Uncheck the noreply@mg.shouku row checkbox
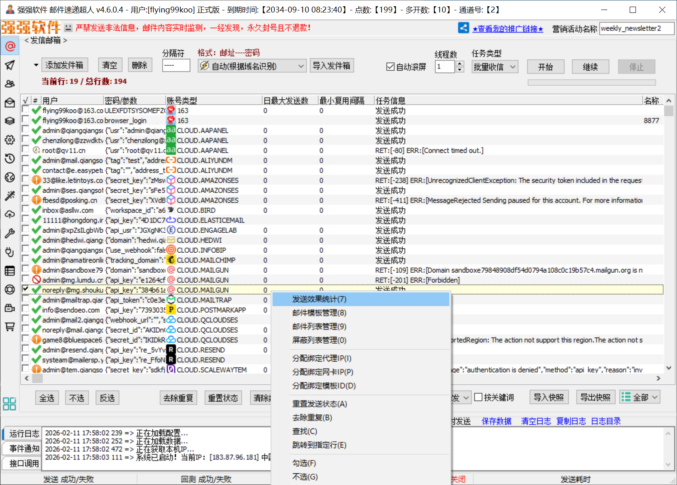677x485 pixels. [26, 289]
